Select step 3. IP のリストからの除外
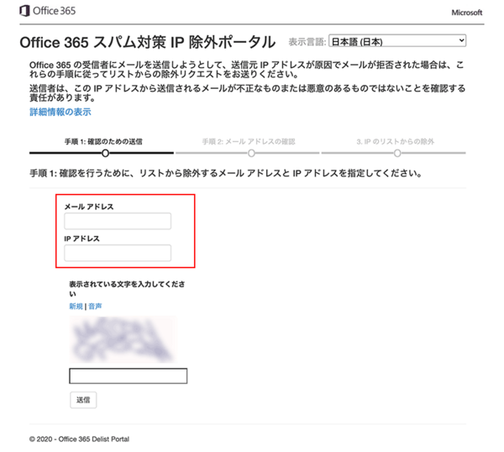This screenshot has height=452, width=504. [x=396, y=141]
